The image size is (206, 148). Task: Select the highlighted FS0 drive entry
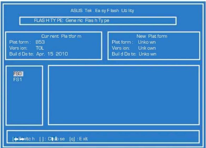pyautogui.click(x=18, y=74)
